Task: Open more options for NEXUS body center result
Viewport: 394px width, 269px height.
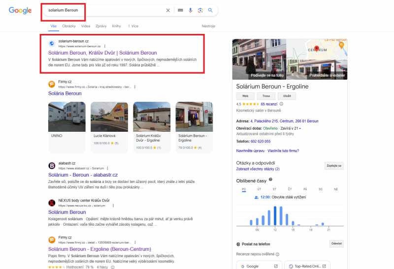Action: 113,206
